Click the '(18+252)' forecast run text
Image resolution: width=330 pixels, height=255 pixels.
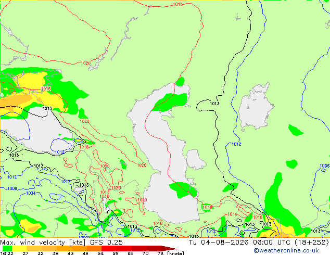tap(311, 243)
